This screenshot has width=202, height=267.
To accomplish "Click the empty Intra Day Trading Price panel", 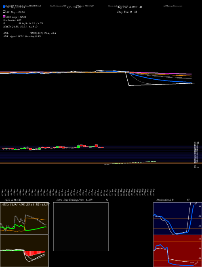I will 81,227.
